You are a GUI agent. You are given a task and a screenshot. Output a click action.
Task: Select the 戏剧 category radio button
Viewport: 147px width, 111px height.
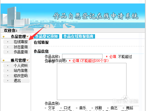click(92, 108)
